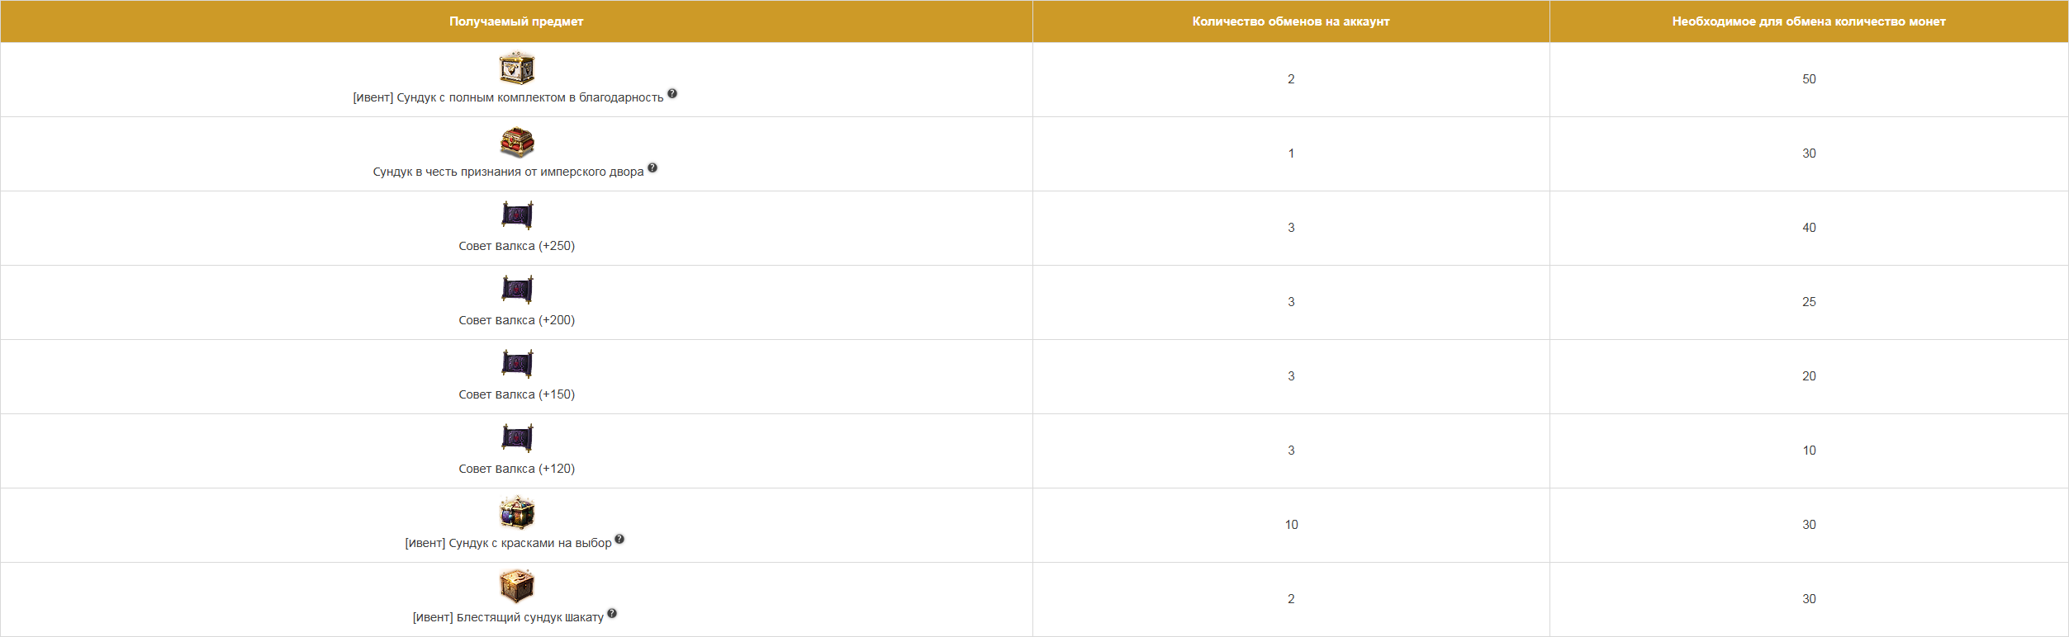Click exchange count 3 for Совет Валкса (+120)

[x=1291, y=451]
